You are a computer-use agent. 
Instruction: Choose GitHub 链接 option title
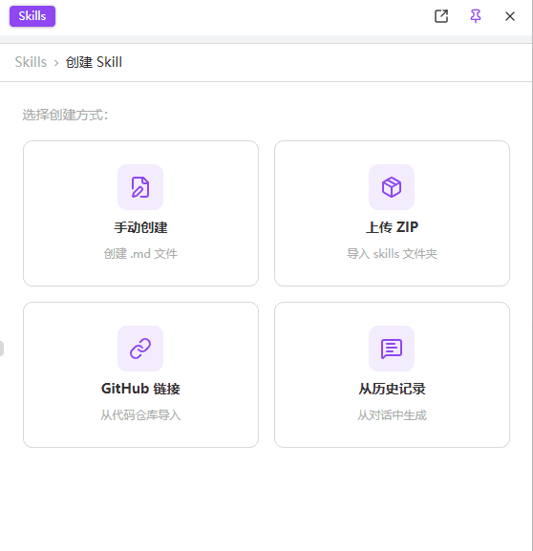point(140,389)
